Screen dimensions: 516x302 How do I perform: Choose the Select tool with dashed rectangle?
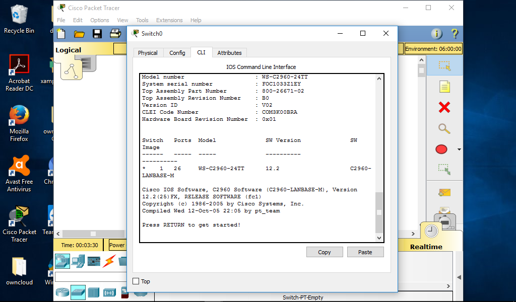(x=444, y=66)
